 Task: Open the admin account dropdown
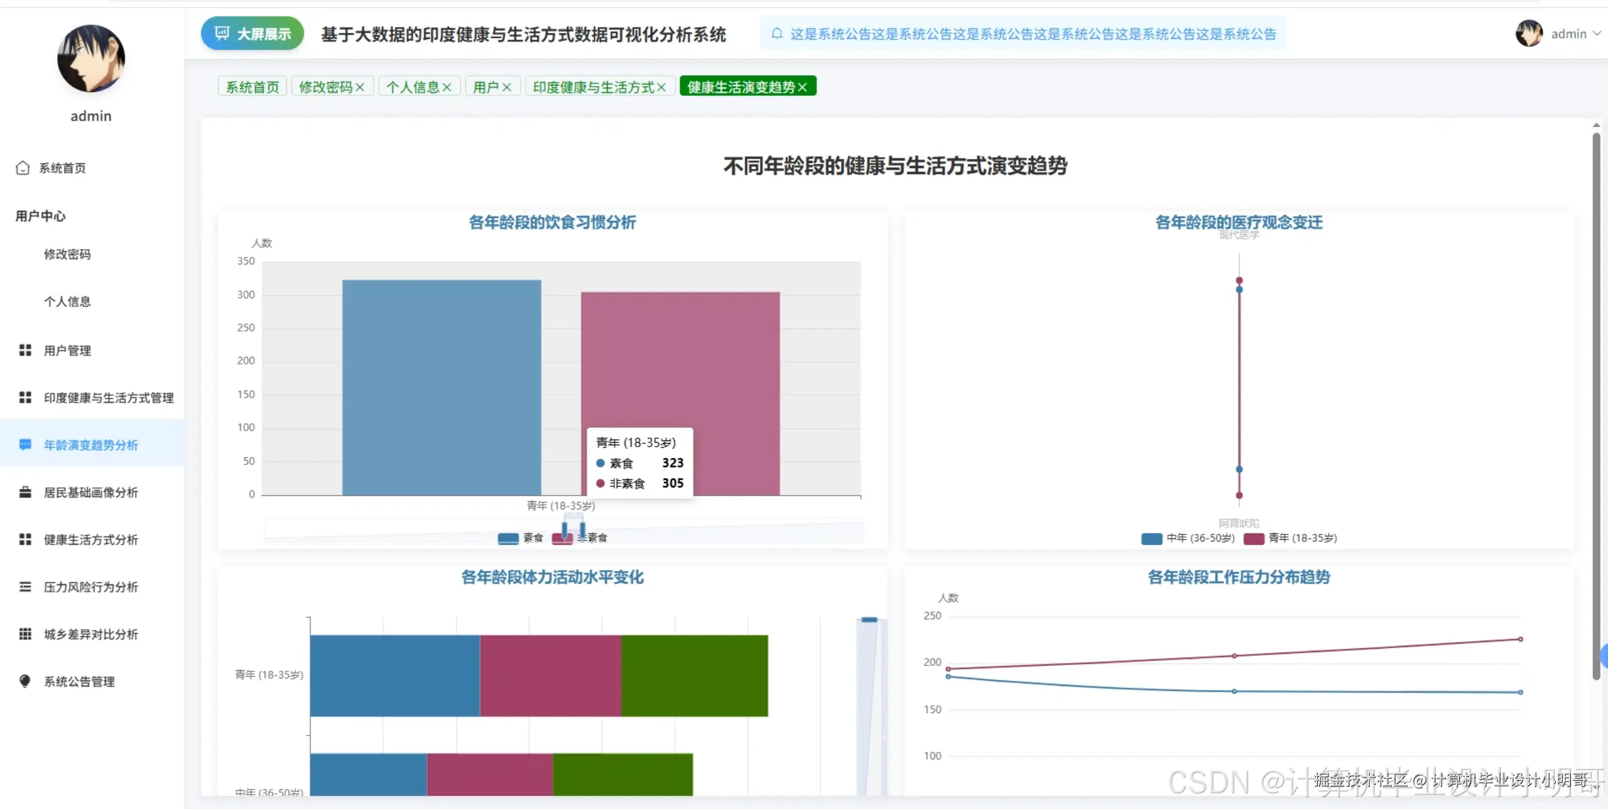pyautogui.click(x=1568, y=34)
